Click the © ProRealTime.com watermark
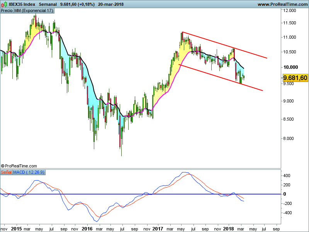 (19, 165)
